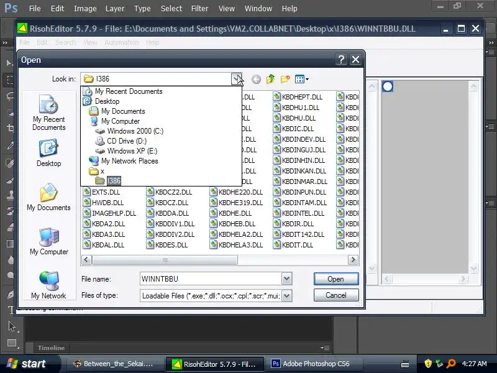Click the KBDINMAR.DLL file icon
Screen dimensions: 497x373
coord(277,182)
